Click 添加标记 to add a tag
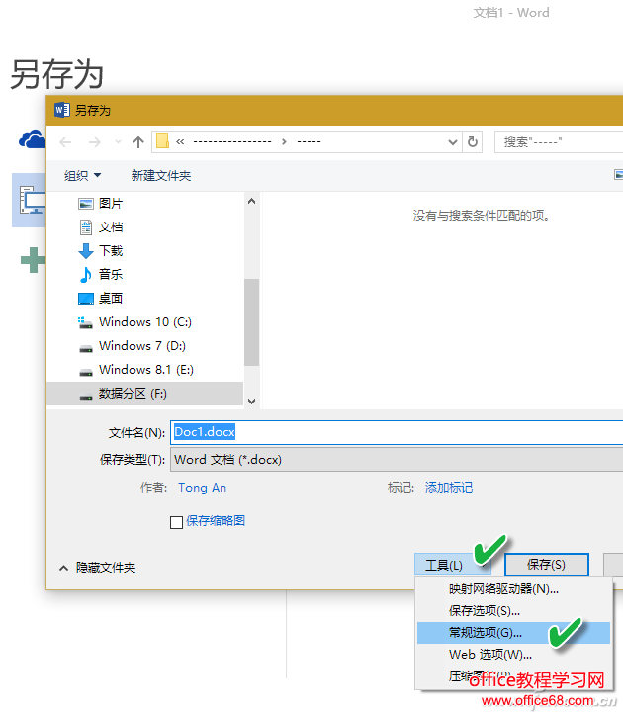The image size is (623, 717). point(449,488)
